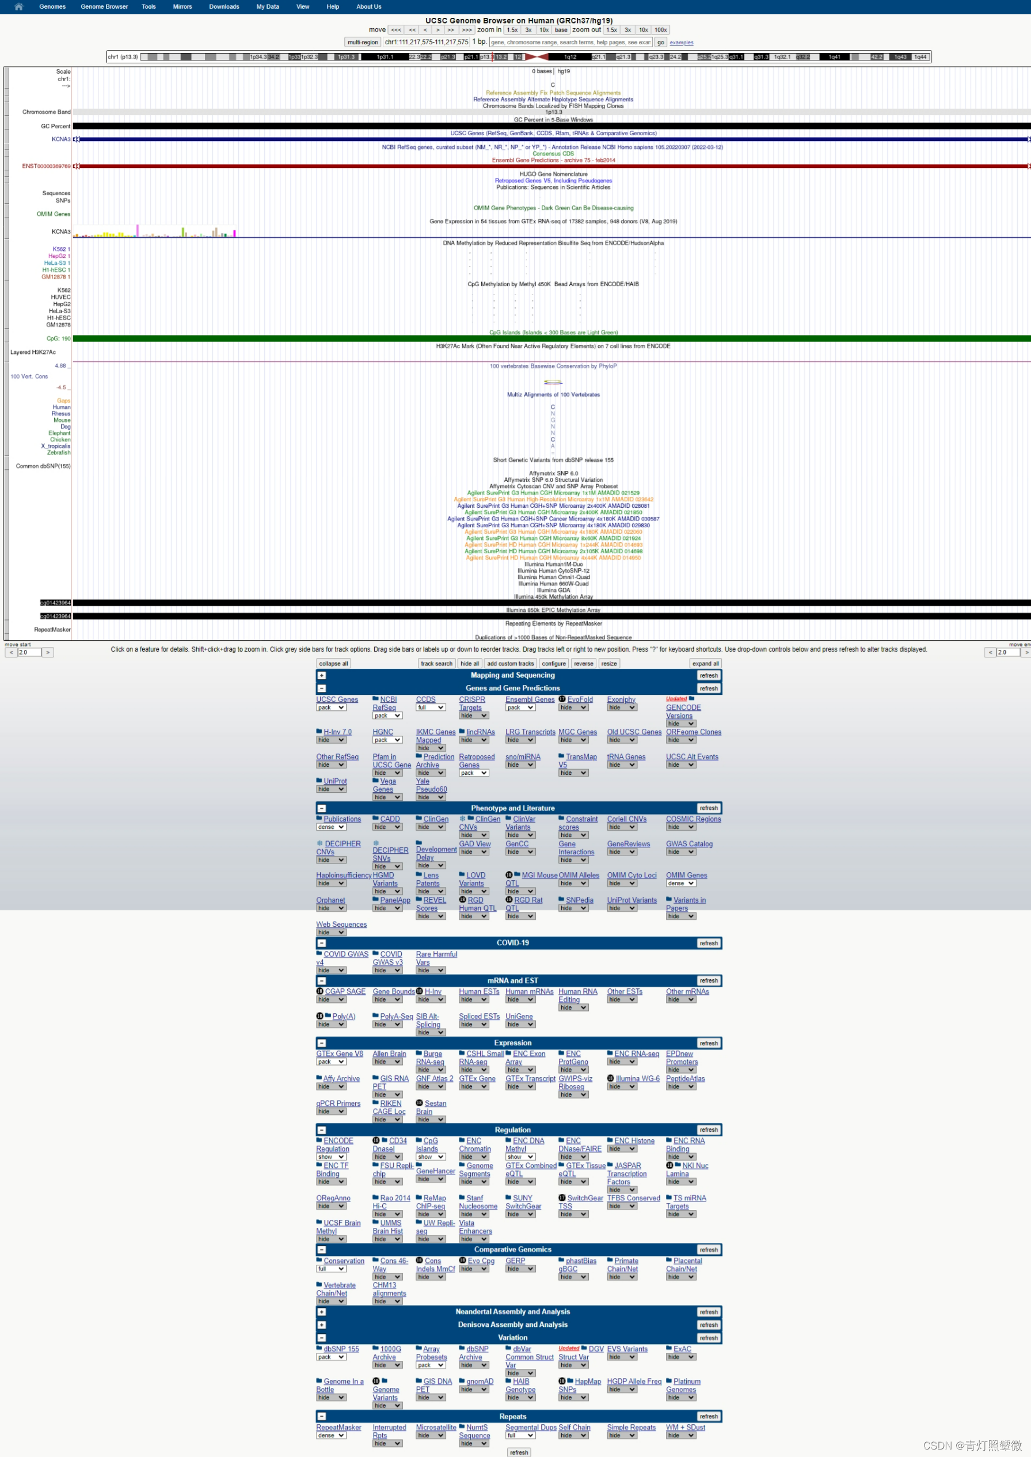Expand the Denisova Assembly and Analysis section
The image size is (1031, 1457).
click(x=322, y=1325)
